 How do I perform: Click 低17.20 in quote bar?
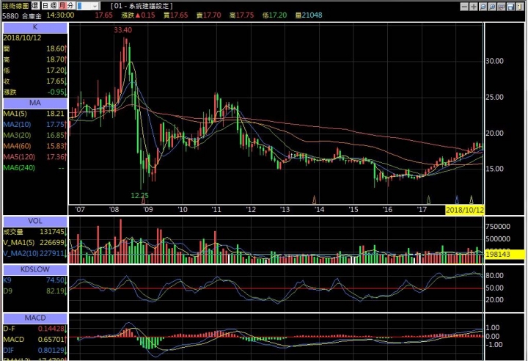pos(274,15)
